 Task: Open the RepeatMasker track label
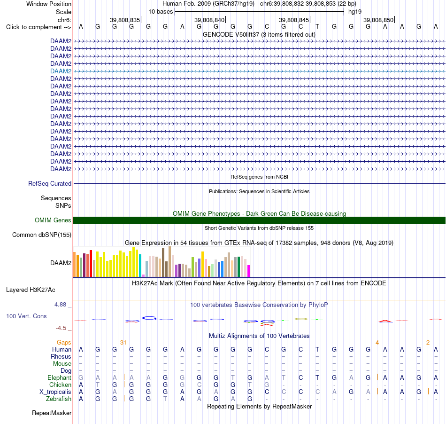pos(52,413)
